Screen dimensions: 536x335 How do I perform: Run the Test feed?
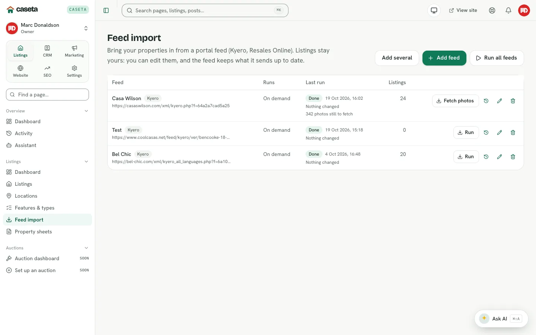coord(466,133)
